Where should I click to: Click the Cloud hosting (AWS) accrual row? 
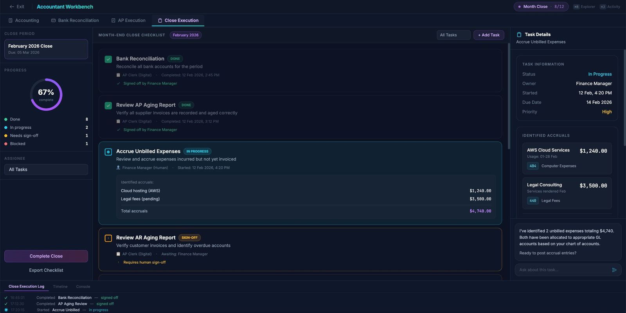tap(306, 191)
